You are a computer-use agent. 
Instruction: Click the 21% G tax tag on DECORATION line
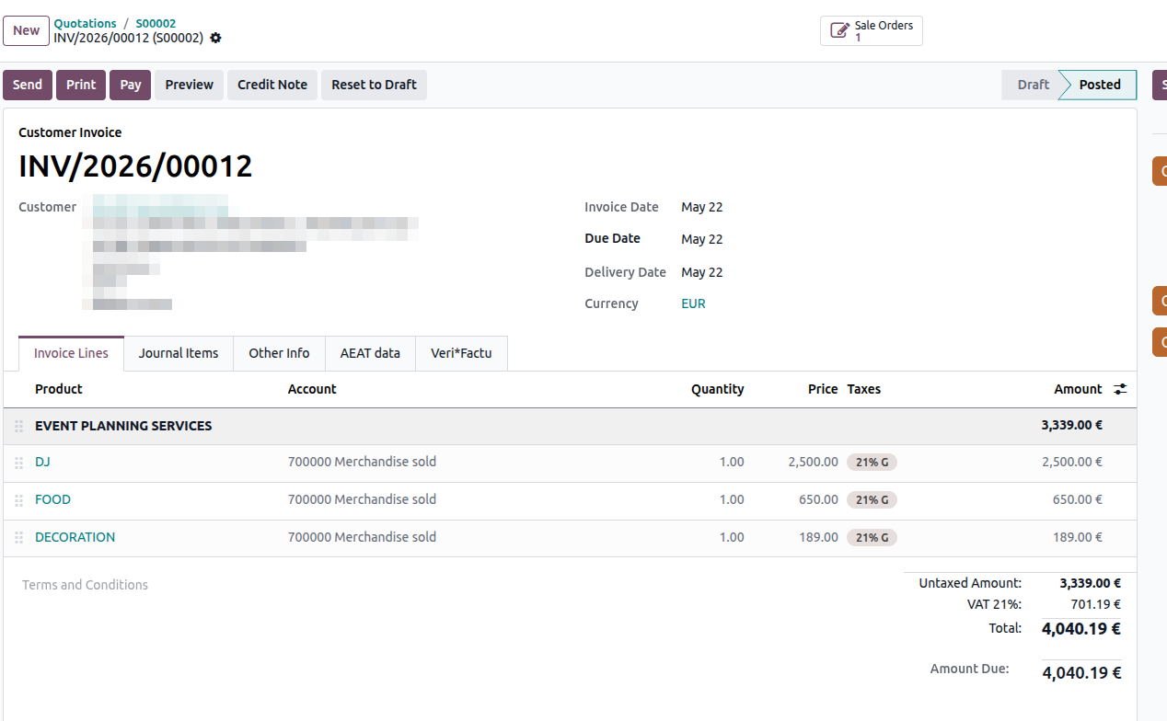click(x=872, y=538)
